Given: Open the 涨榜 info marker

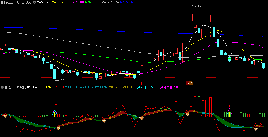Looking at the screenshot, I should tap(189, 83).
